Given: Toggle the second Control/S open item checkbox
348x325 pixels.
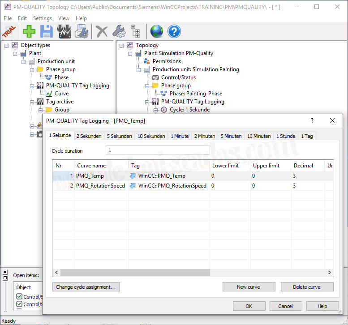Looking at the screenshot, I should 19,304.
